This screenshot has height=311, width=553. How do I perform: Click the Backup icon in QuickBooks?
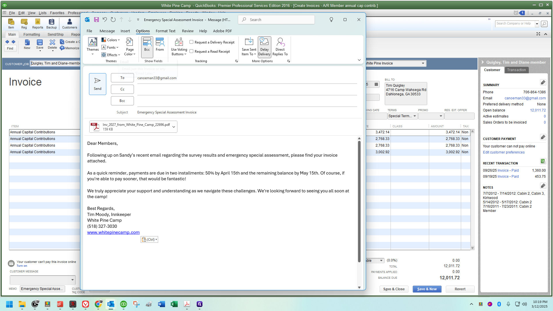coord(52,24)
